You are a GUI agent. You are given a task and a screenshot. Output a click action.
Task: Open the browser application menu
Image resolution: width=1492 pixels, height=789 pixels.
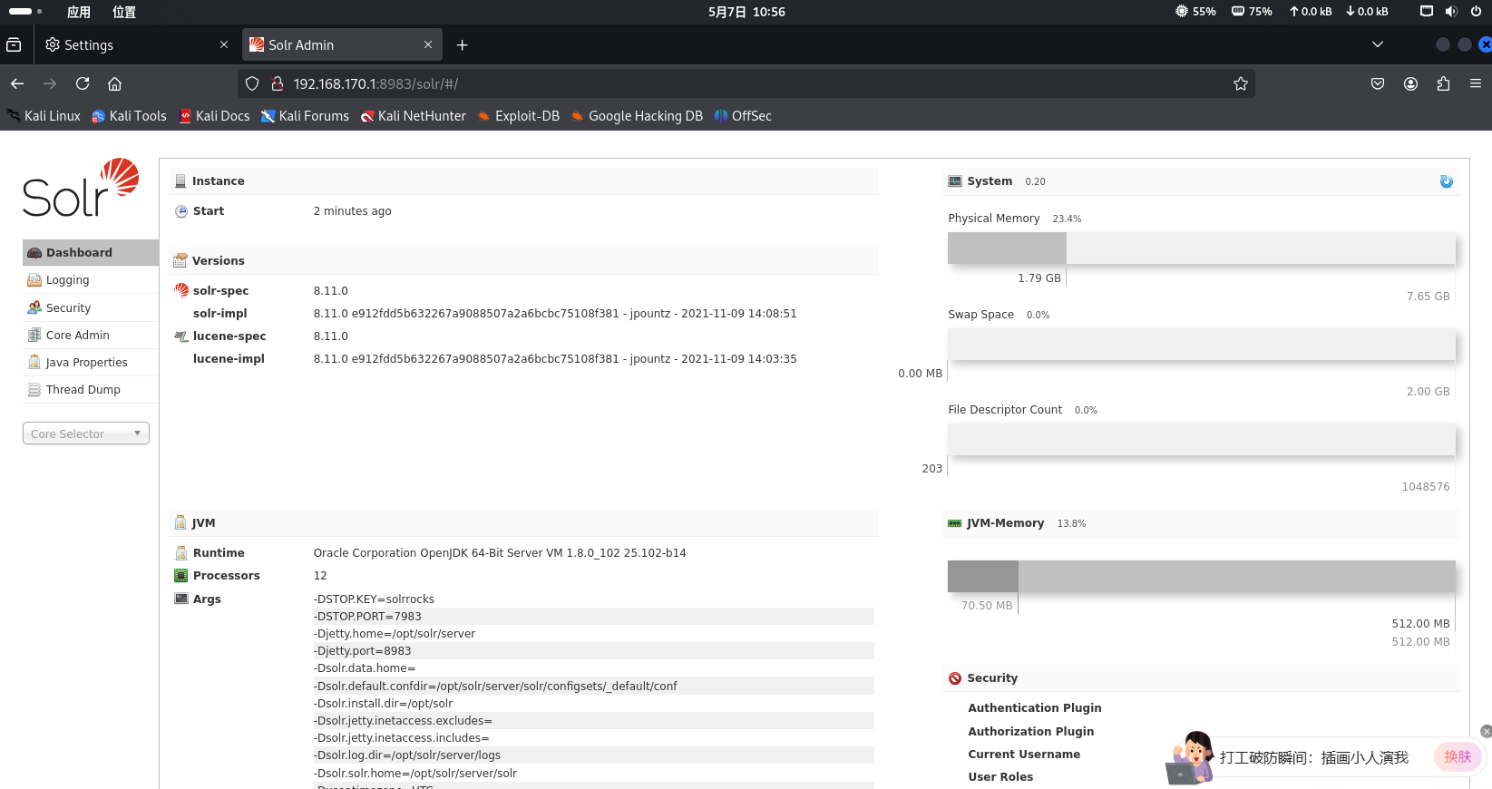(x=1476, y=83)
